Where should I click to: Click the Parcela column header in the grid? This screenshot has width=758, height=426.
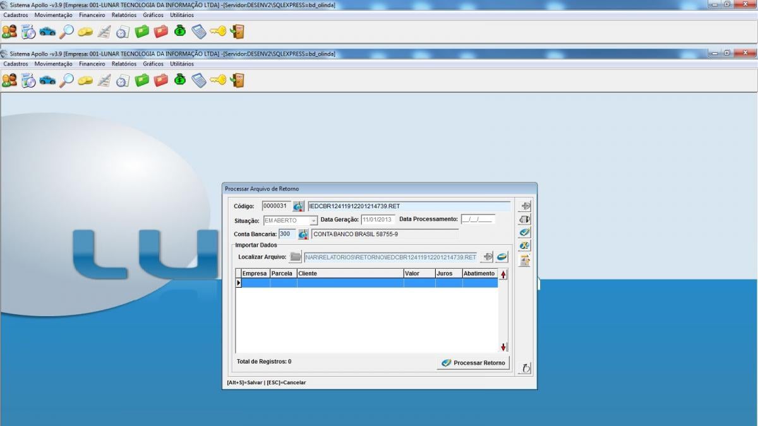pyautogui.click(x=283, y=274)
